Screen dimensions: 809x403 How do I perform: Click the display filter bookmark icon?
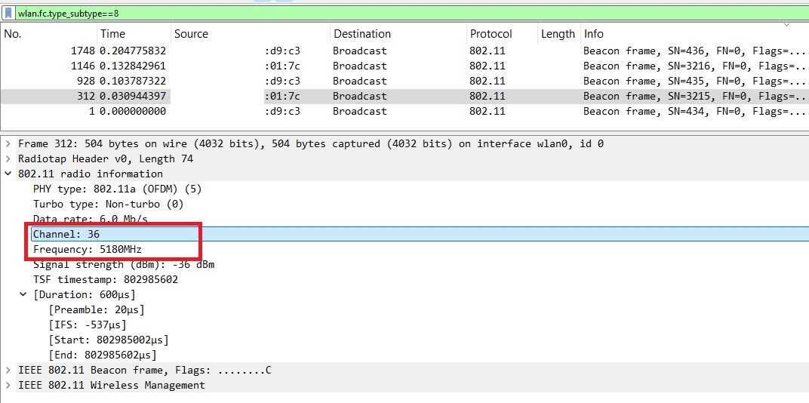coord(9,14)
